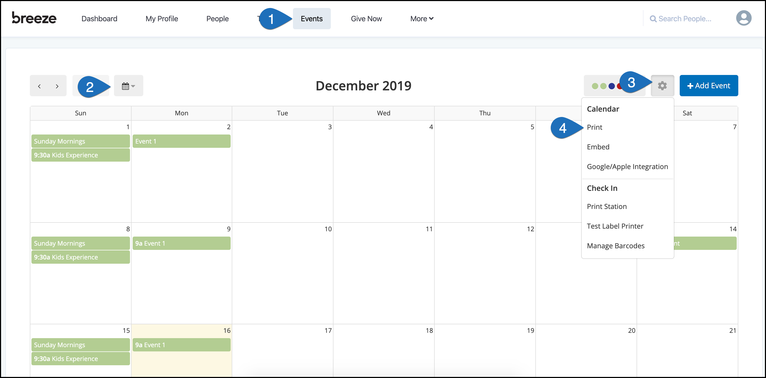Open 9a Event 1 on December 16

pos(181,345)
